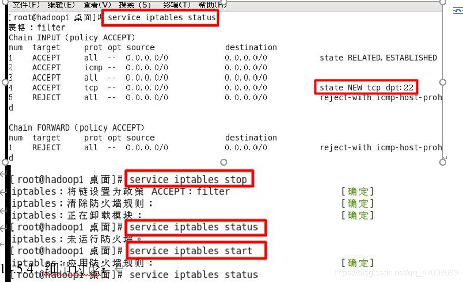
Task: Click [确定] on the 应用防火墙规则 line
Action: [x=357, y=263]
